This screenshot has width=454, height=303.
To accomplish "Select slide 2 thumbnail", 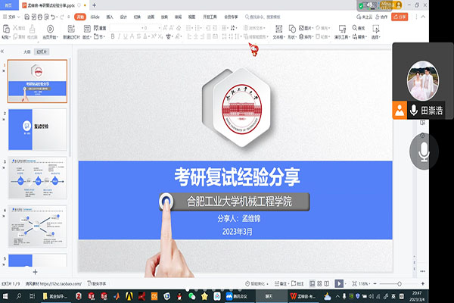I will point(38,130).
